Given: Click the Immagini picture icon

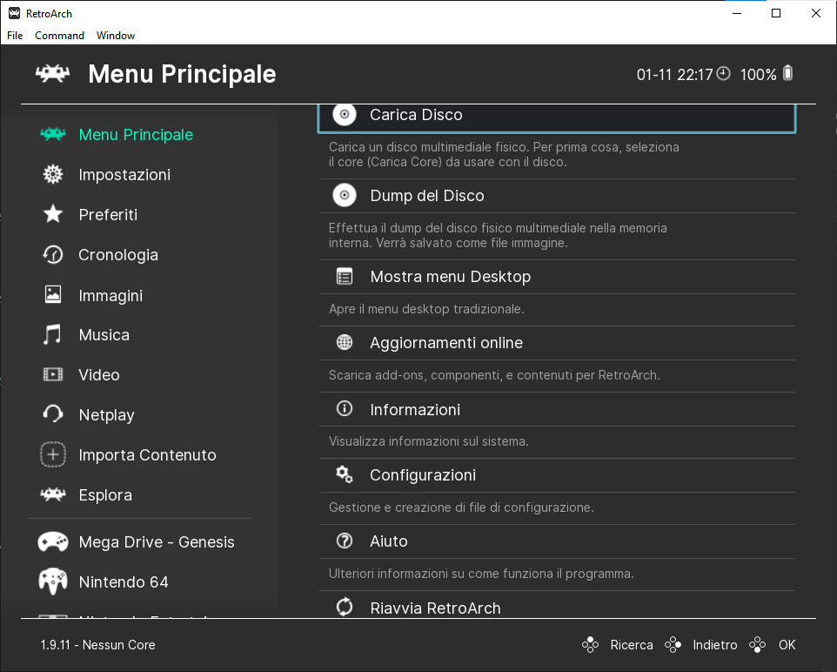Looking at the screenshot, I should [x=53, y=294].
